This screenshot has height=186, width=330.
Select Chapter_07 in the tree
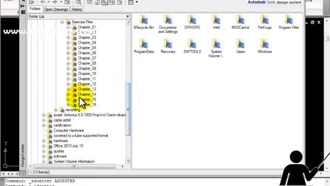pos(87,58)
